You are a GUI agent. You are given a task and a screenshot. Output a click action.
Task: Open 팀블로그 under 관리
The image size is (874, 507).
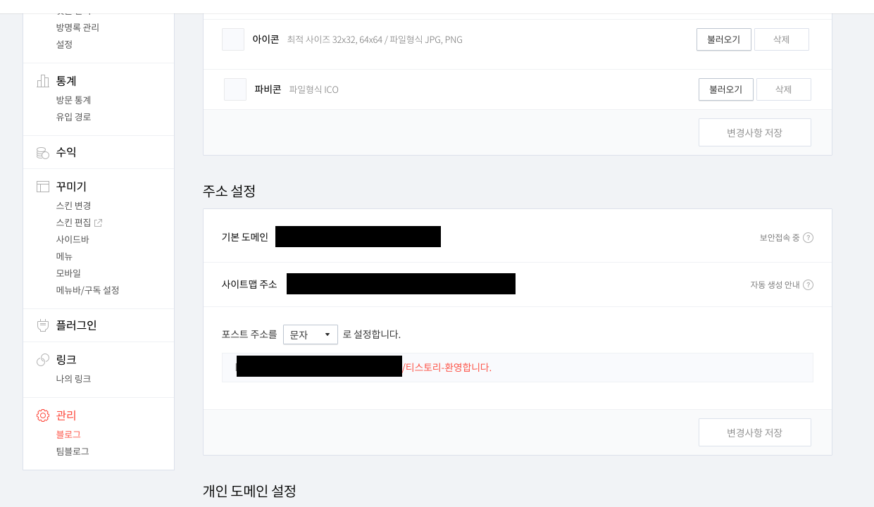click(73, 451)
